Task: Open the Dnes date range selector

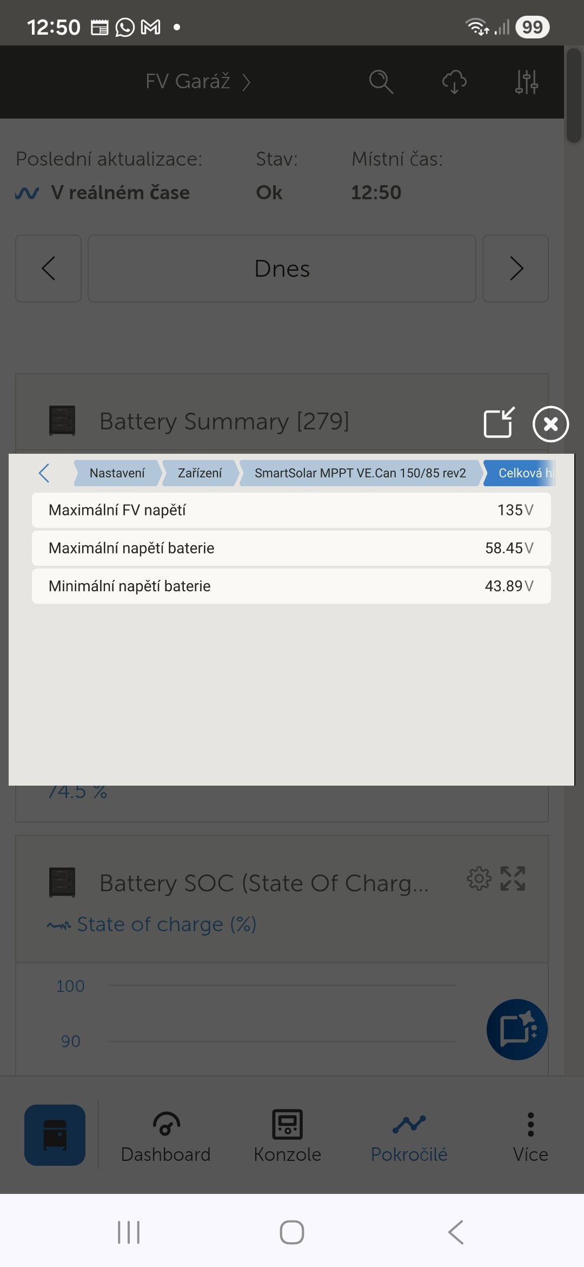Action: 282,269
